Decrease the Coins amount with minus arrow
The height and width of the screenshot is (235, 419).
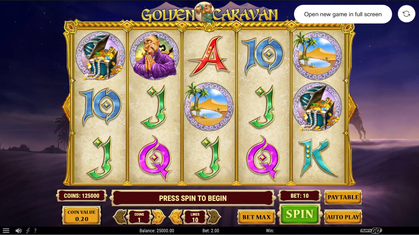pos(120,217)
